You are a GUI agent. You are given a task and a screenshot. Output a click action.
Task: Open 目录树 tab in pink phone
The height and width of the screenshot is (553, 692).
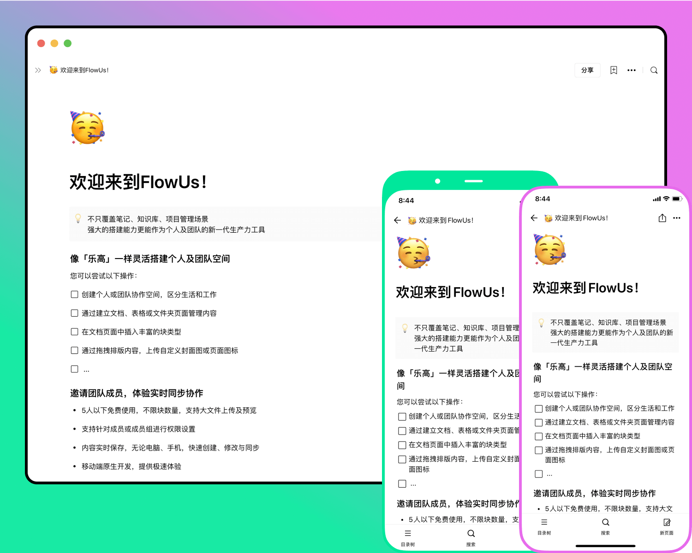point(544,527)
